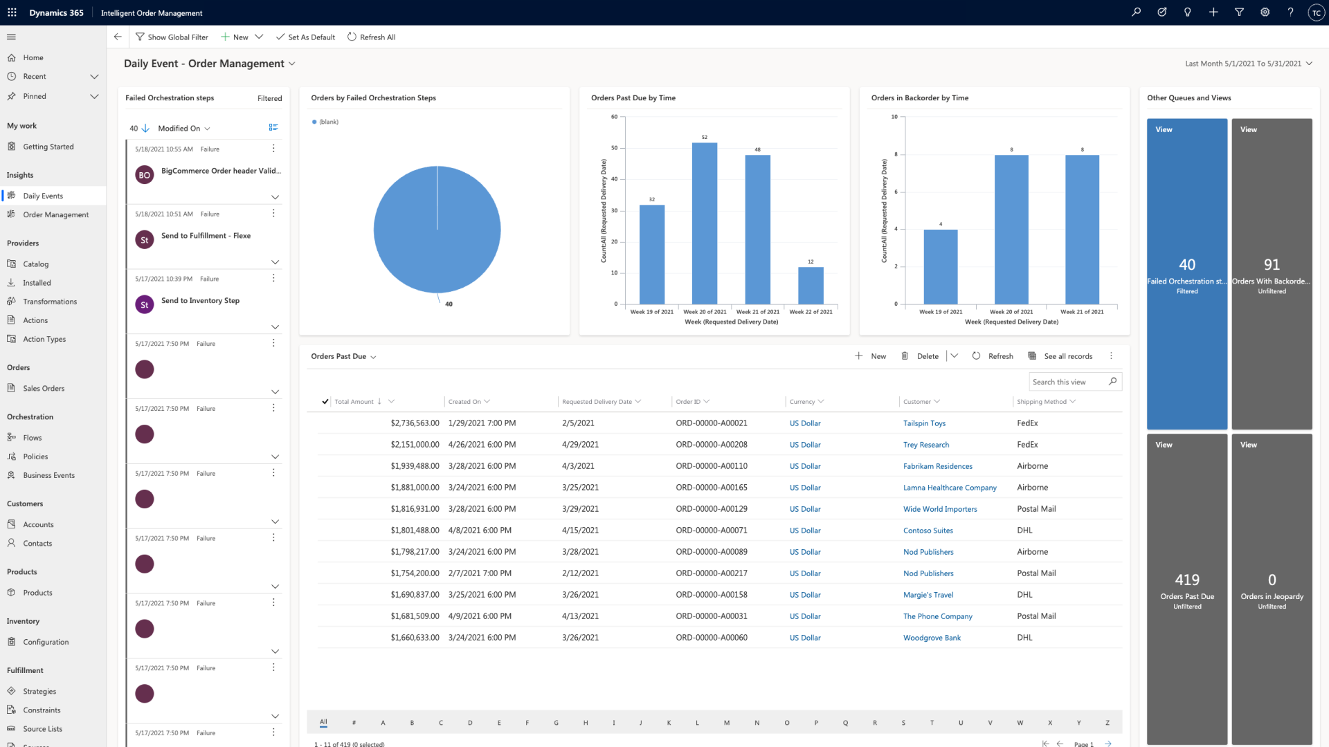
Task: Click Refresh All
Action: 372,37
